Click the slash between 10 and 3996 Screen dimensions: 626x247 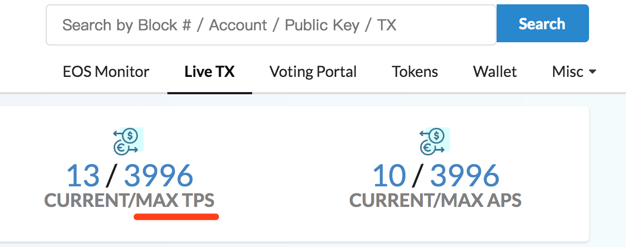click(x=418, y=176)
